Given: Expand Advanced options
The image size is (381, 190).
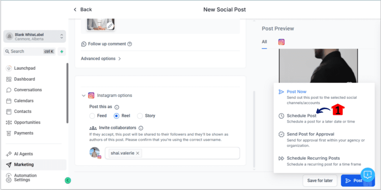Looking at the screenshot, I should point(101,59).
